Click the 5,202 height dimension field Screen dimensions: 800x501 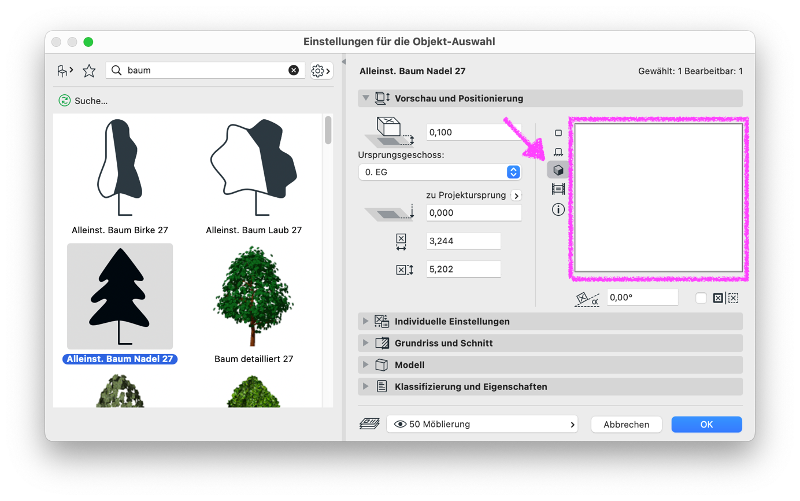click(464, 269)
